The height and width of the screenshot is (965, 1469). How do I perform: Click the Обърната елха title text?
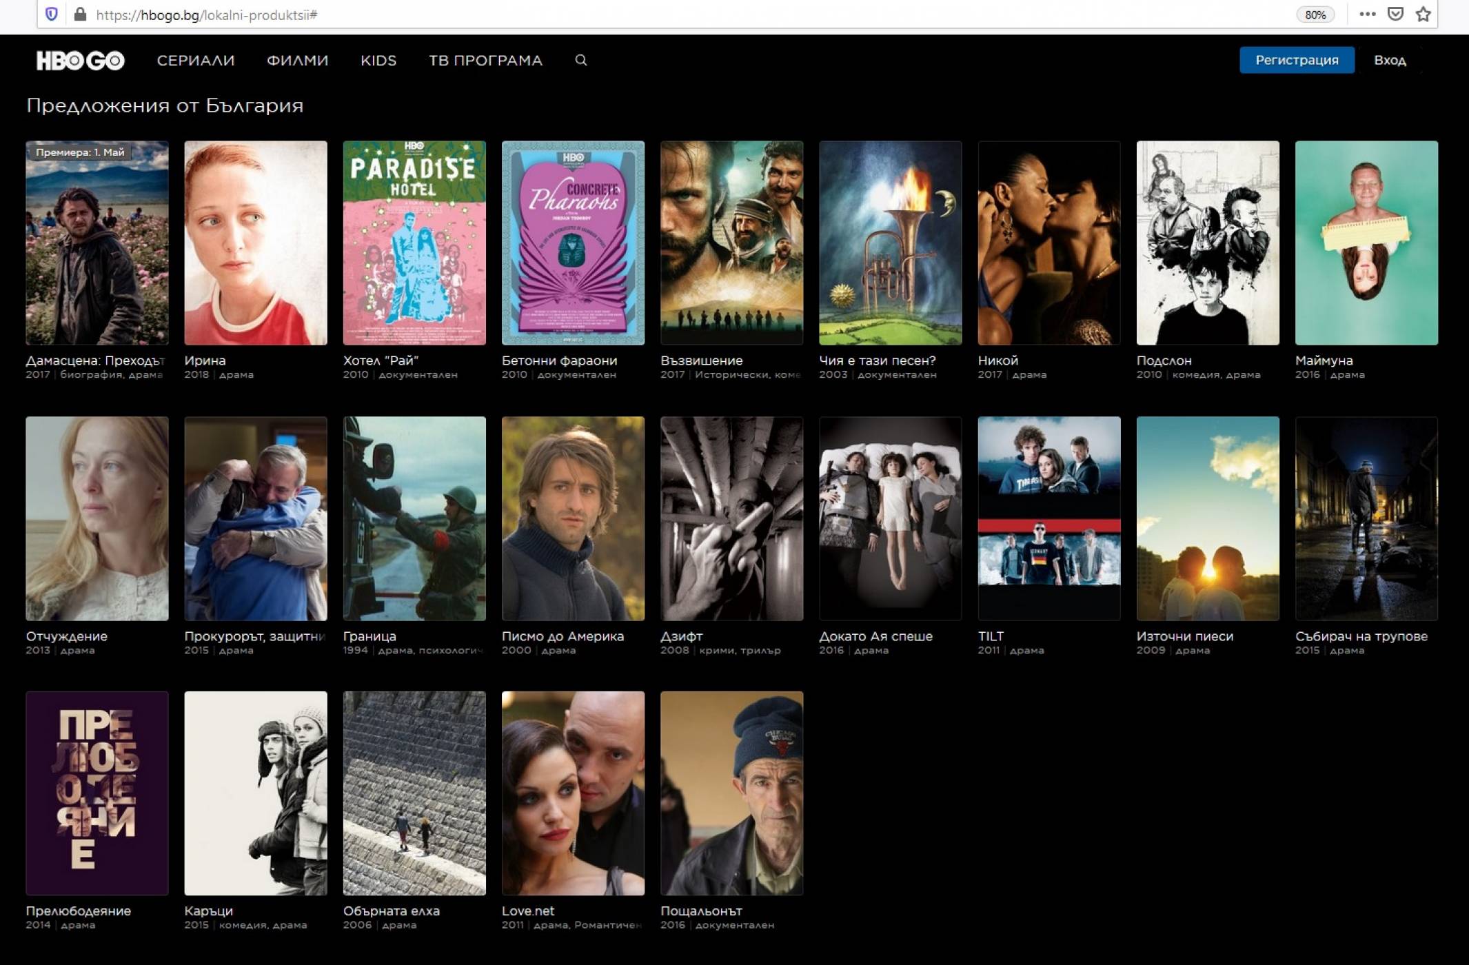point(391,911)
